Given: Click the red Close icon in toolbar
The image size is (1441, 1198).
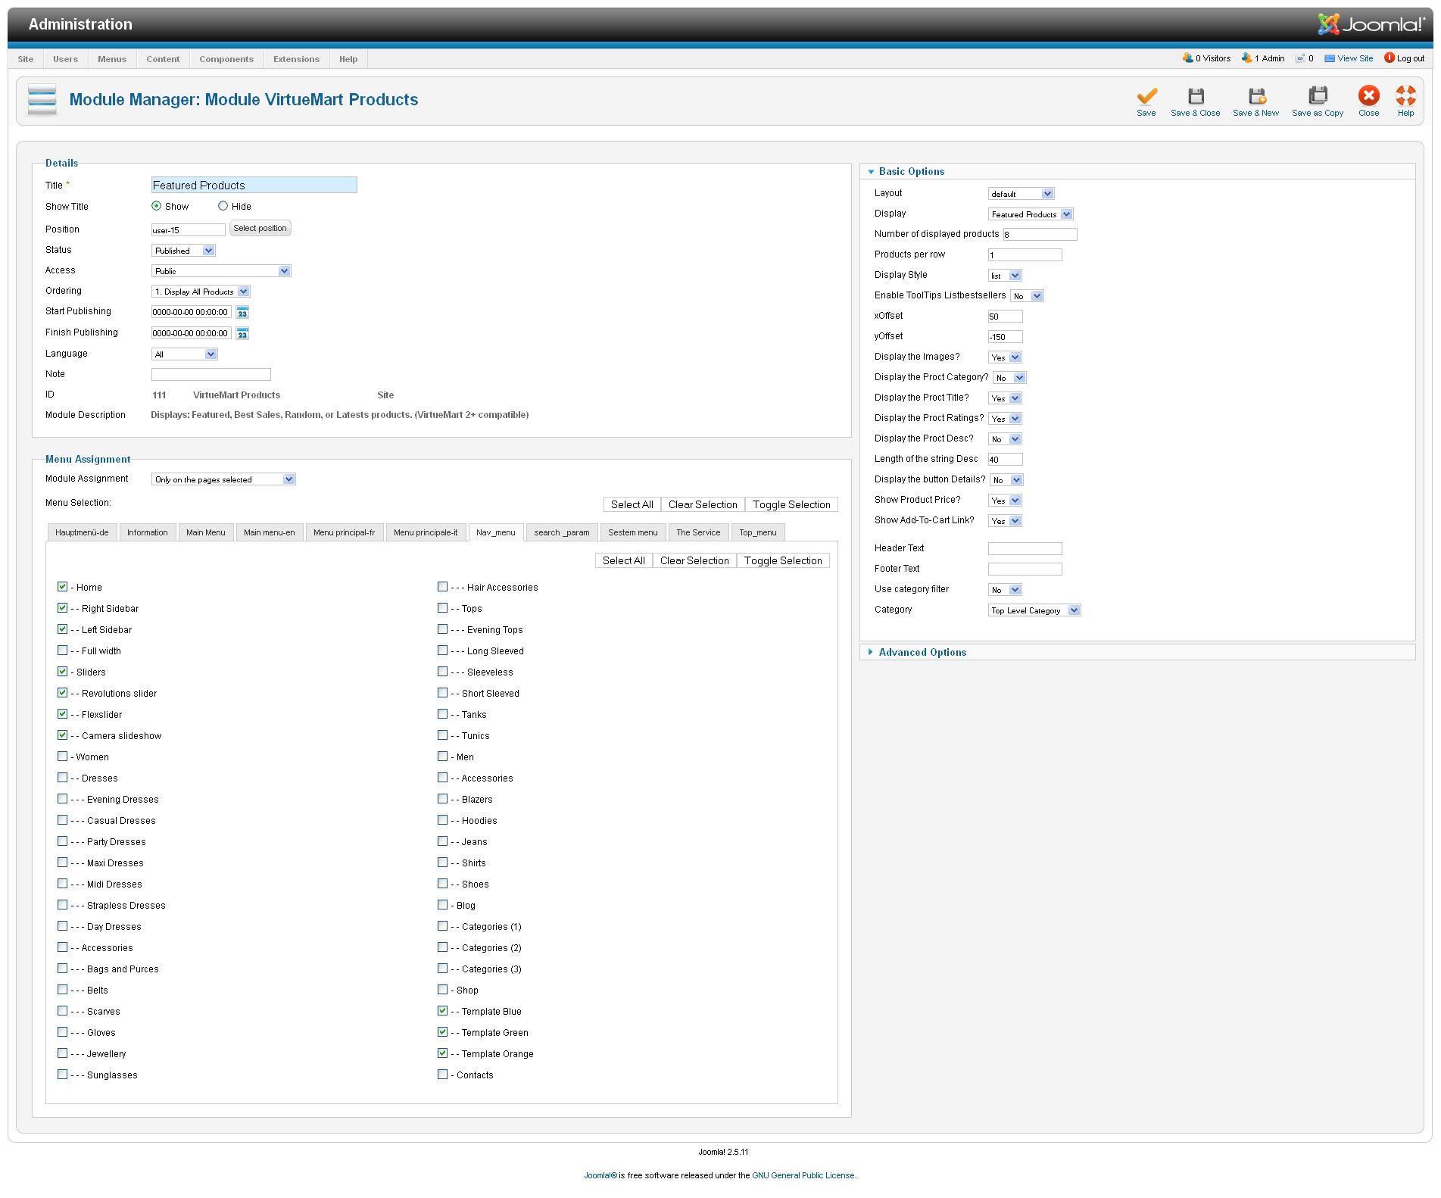Looking at the screenshot, I should click(1368, 96).
